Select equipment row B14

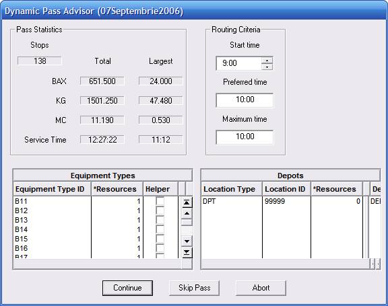pos(96,229)
